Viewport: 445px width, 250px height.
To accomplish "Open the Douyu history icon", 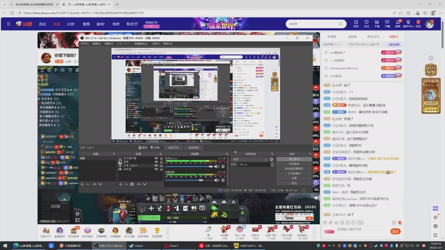I will click(x=356, y=23).
